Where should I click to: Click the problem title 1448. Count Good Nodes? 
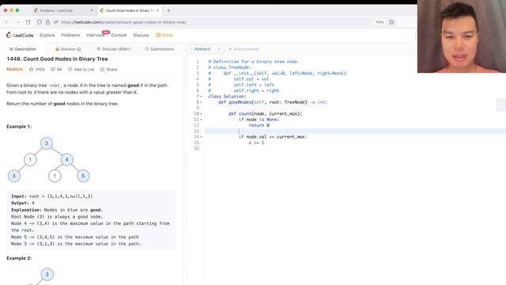coord(57,59)
